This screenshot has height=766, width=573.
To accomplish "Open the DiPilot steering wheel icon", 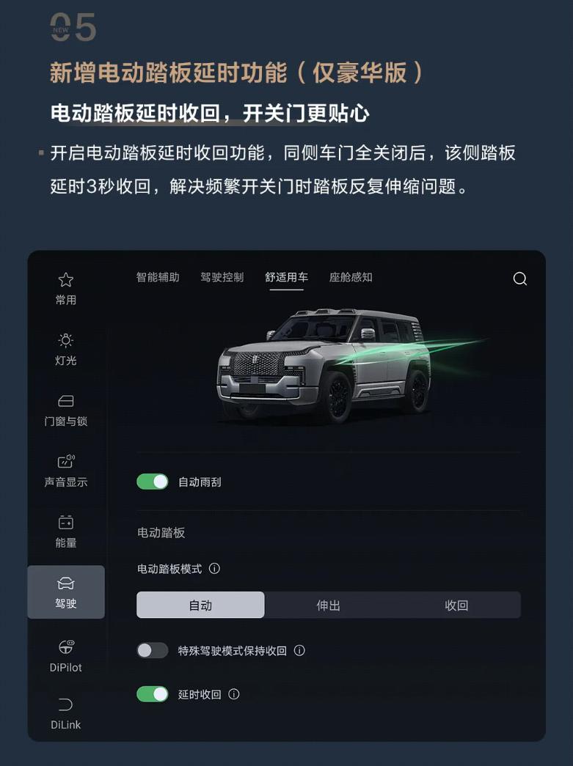I will (65, 647).
